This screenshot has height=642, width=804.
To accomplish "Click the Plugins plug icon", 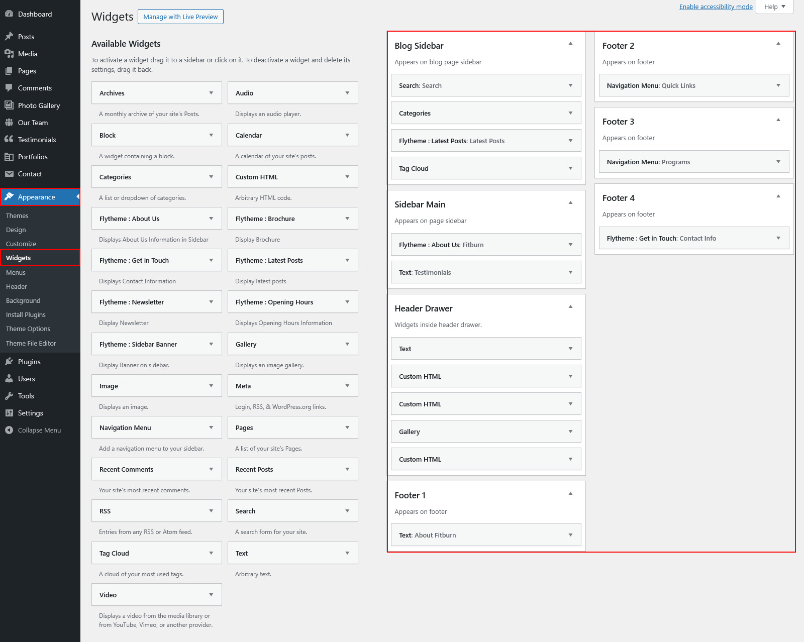I will click(9, 362).
